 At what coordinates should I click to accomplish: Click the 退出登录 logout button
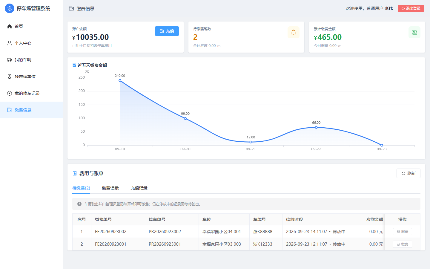coord(411,8)
